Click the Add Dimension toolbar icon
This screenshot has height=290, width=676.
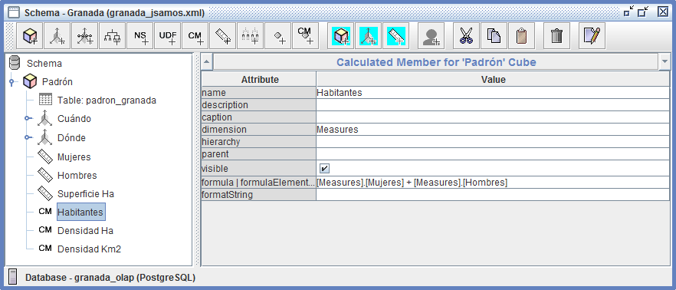(57, 35)
